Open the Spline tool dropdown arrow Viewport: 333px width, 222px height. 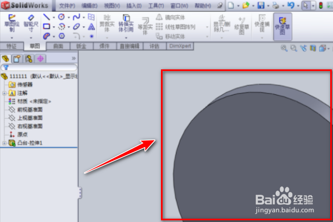pyautogui.click(x=84, y=17)
